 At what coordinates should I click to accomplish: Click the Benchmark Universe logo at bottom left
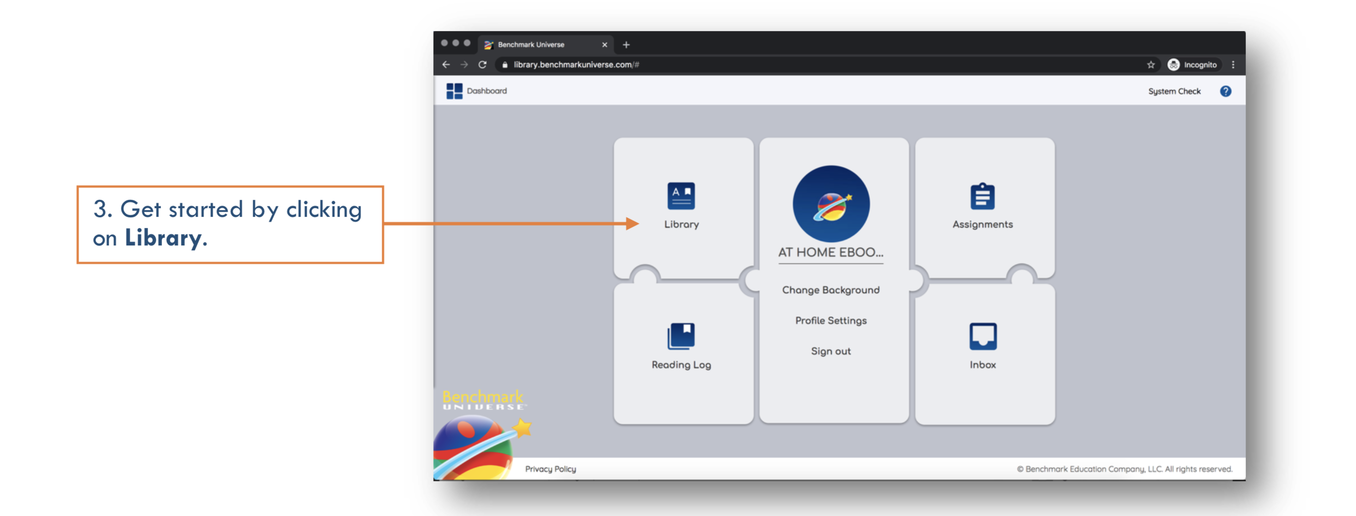[482, 434]
